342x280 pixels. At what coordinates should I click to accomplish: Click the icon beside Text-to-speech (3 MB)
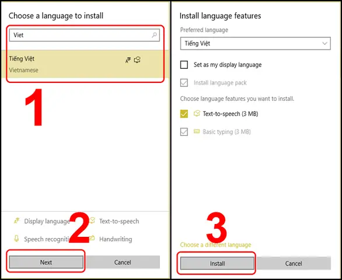tap(197, 113)
